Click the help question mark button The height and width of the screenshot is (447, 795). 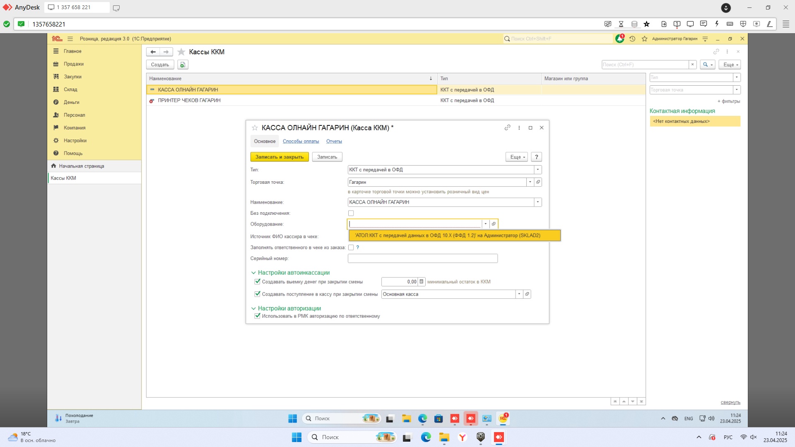536,157
